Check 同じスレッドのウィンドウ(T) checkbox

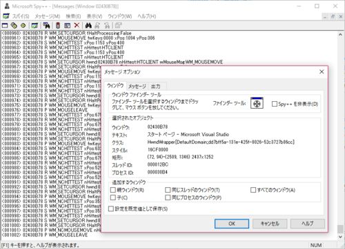pyautogui.click(x=168, y=190)
